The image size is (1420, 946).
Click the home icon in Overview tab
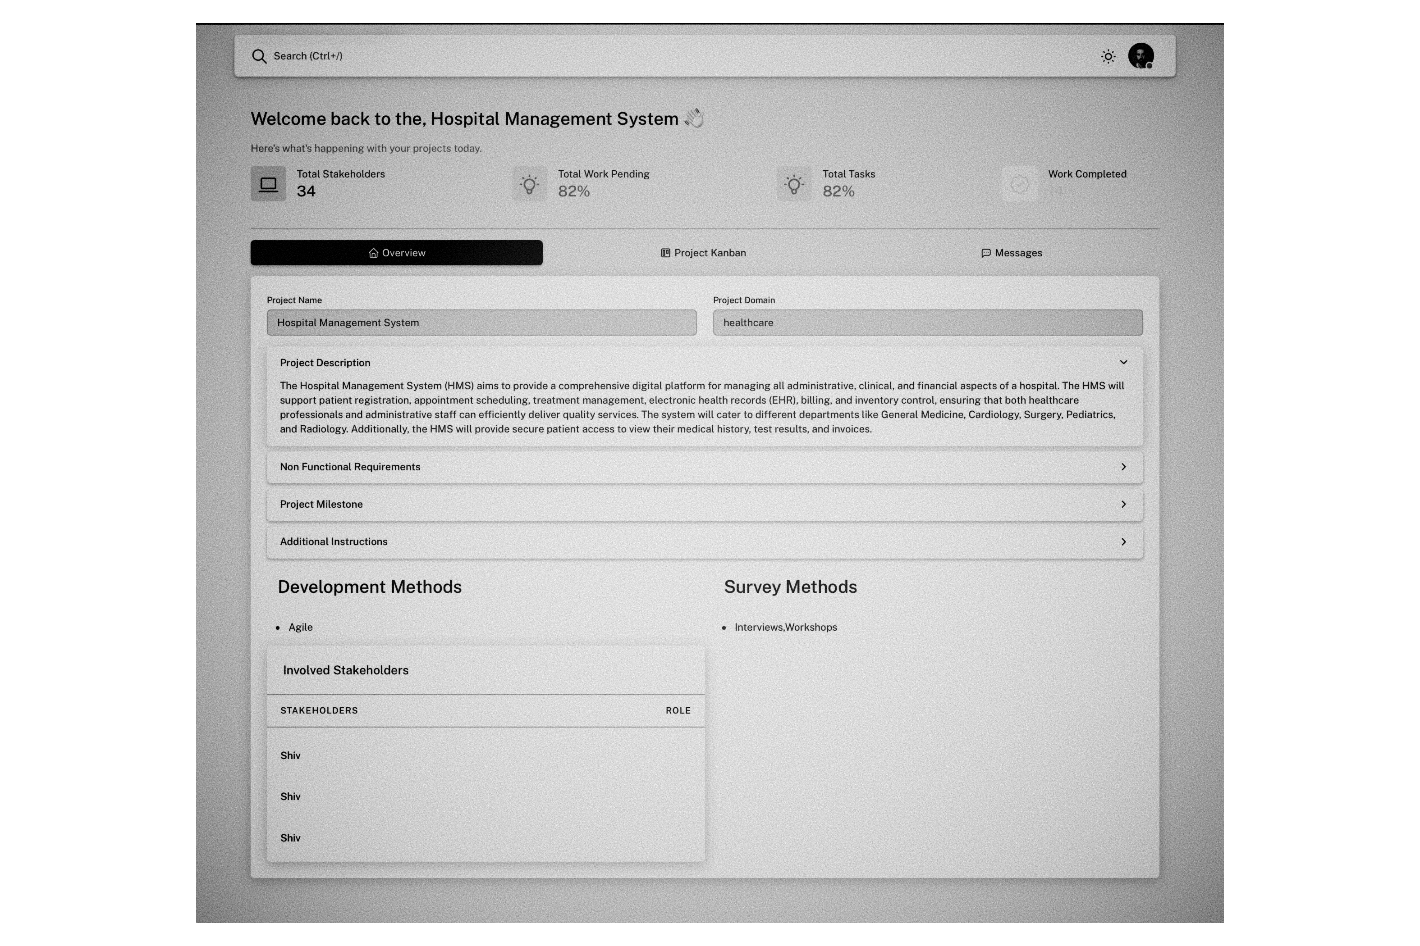[x=373, y=253]
